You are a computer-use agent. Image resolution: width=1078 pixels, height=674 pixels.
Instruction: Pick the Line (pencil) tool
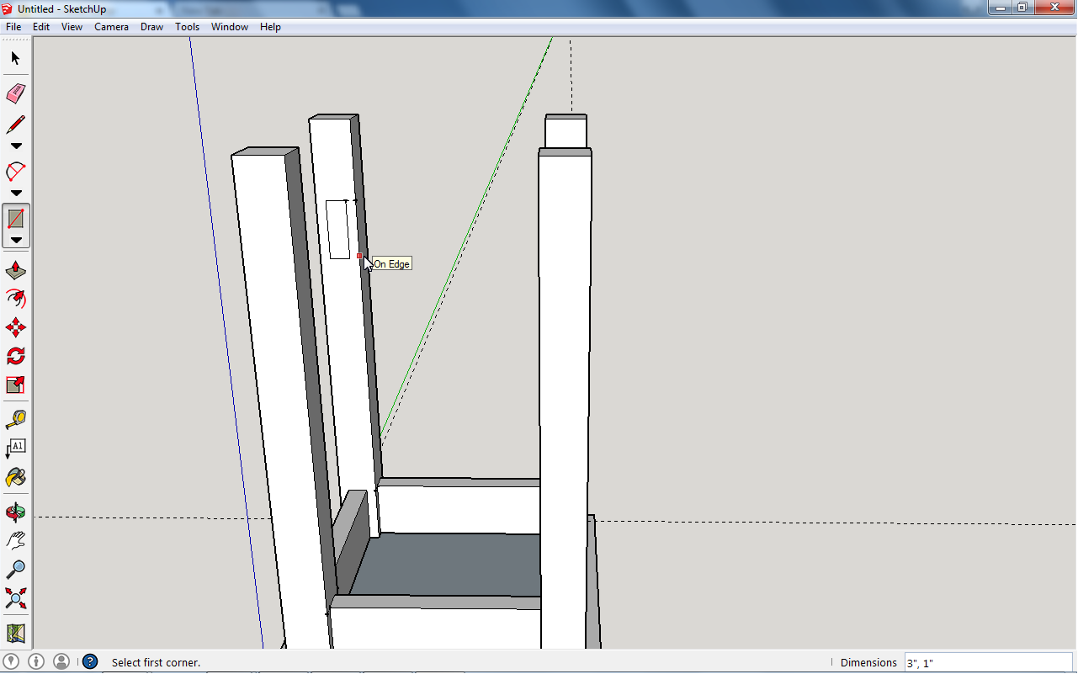[14, 124]
